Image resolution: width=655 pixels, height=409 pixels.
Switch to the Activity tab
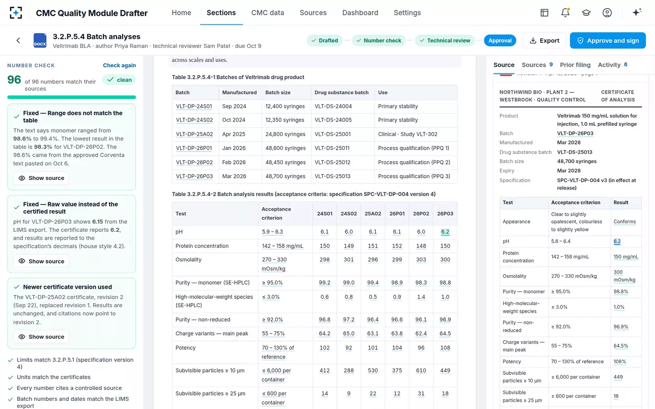coord(613,65)
